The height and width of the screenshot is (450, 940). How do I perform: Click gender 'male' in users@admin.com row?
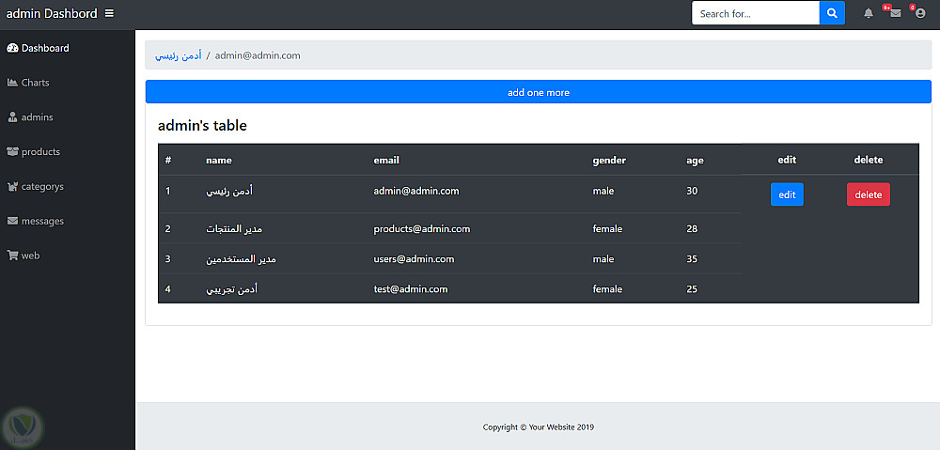click(603, 259)
